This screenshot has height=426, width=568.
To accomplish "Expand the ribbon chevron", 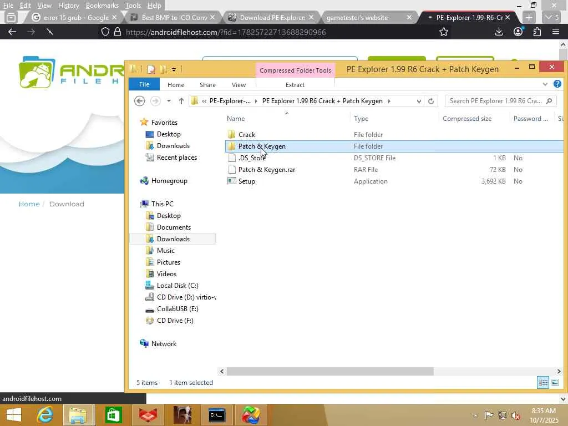I will click(545, 84).
